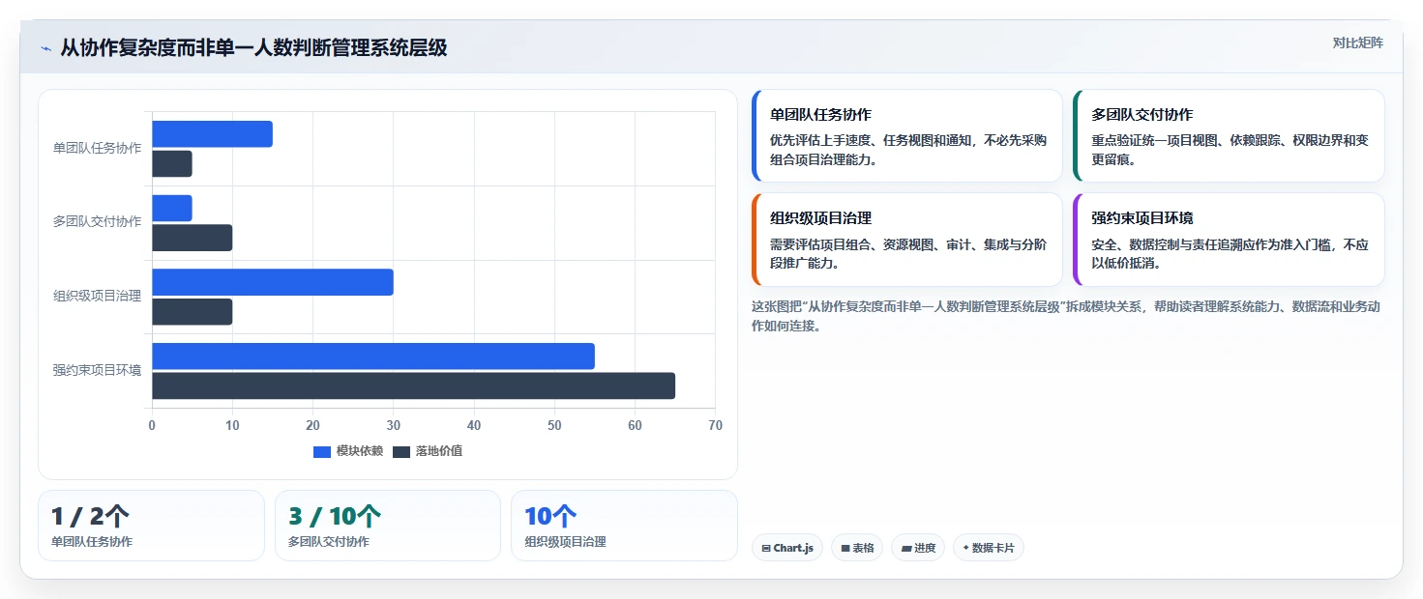Click the 多团队交付协作 chart axis label
1423x599 pixels.
click(x=97, y=221)
